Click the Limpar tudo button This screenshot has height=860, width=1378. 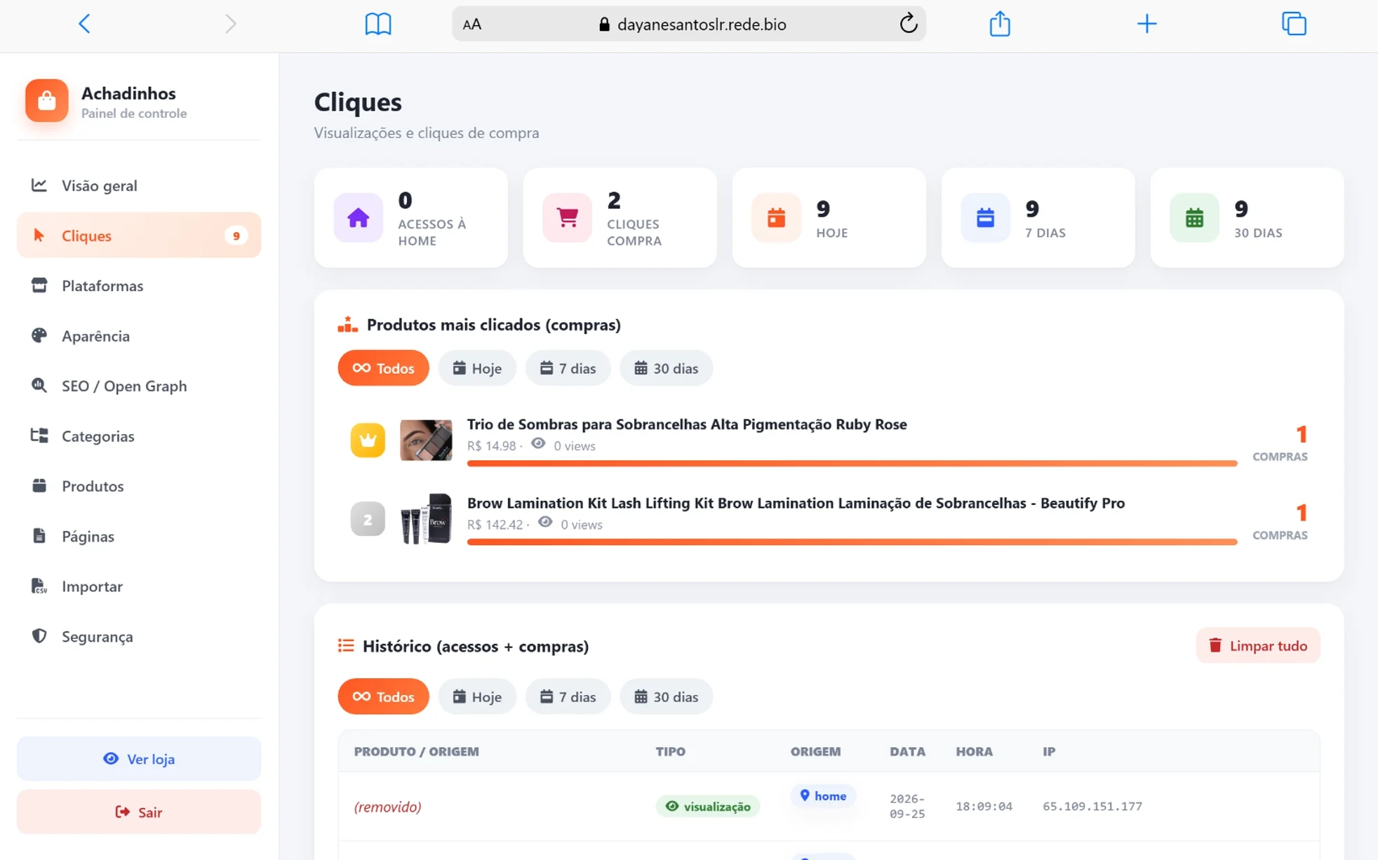click(x=1258, y=645)
